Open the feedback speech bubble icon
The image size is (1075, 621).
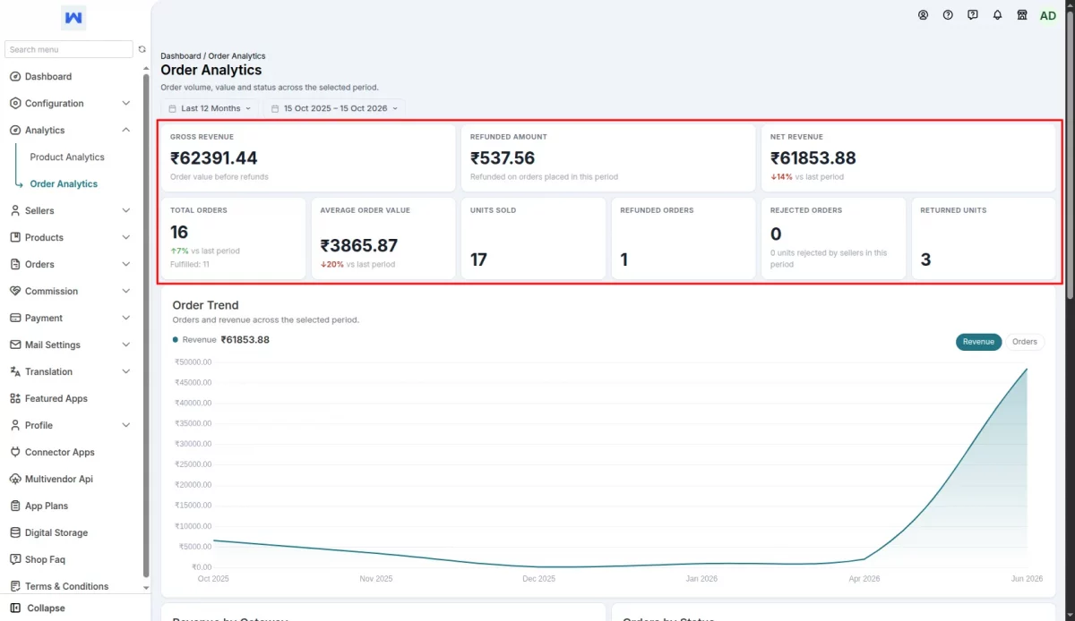973,15
